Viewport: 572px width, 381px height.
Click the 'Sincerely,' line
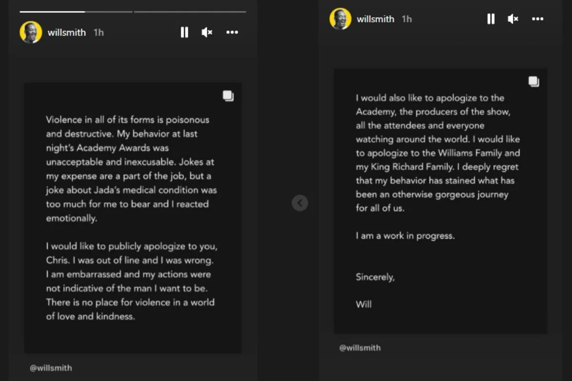(375, 277)
